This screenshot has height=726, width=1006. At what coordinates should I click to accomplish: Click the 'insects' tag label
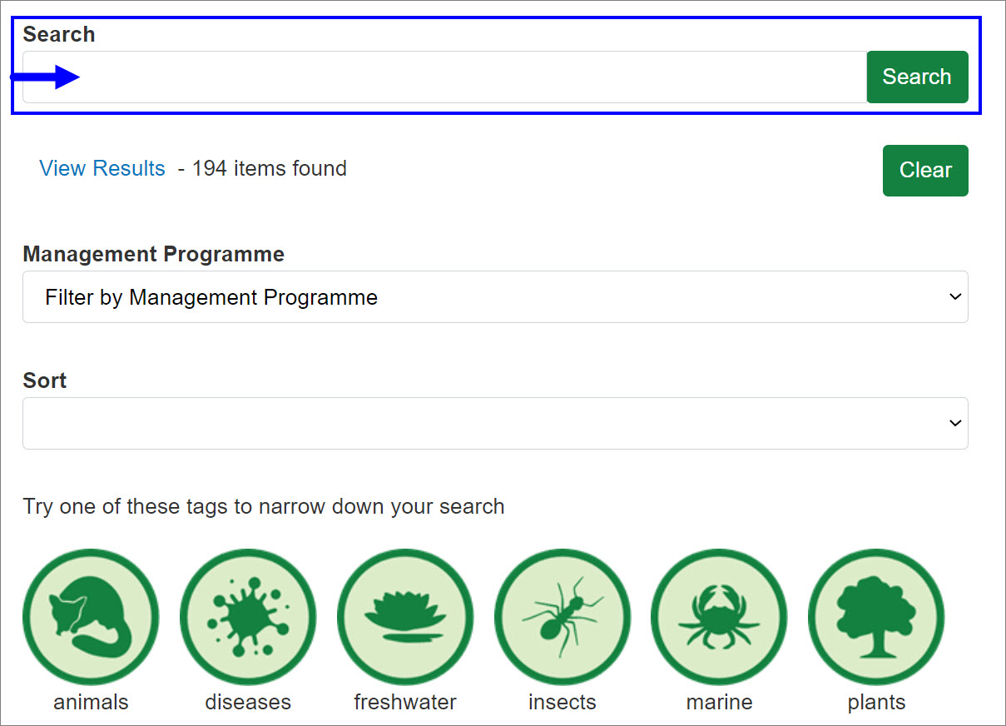562,702
